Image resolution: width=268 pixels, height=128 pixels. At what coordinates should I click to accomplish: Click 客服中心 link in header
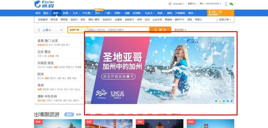pos(192,4)
